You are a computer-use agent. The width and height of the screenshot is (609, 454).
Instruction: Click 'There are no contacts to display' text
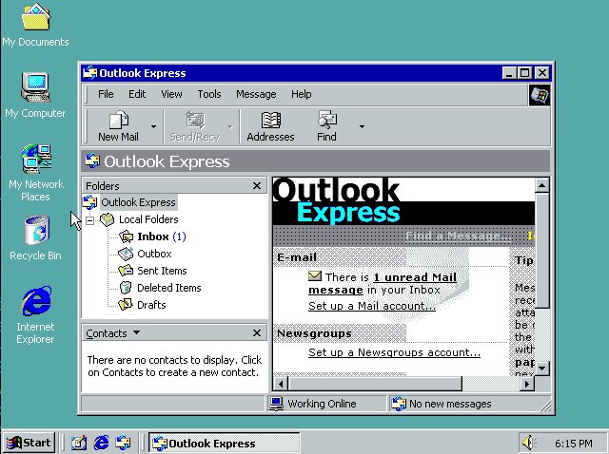[174, 366]
